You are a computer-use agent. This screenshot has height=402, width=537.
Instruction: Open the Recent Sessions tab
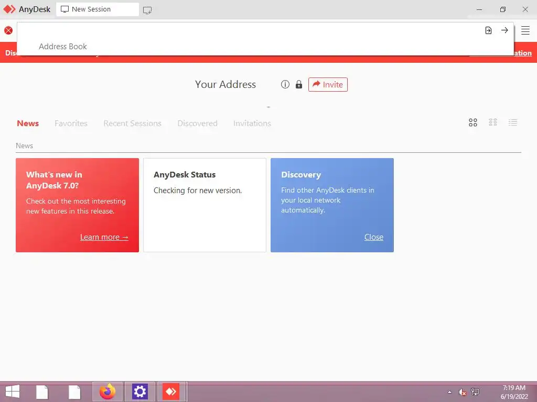click(132, 124)
